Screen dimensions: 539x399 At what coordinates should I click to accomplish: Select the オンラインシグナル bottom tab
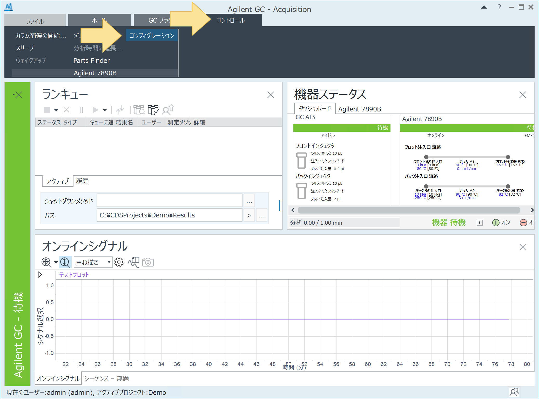point(58,378)
